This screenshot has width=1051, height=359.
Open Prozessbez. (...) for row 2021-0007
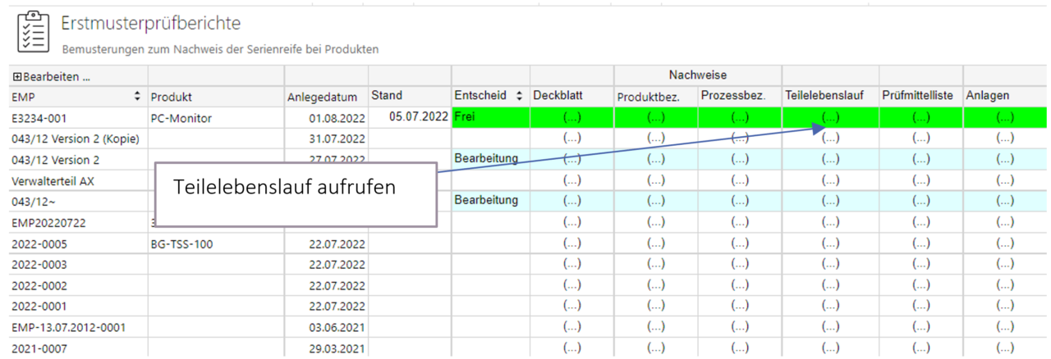click(x=740, y=348)
